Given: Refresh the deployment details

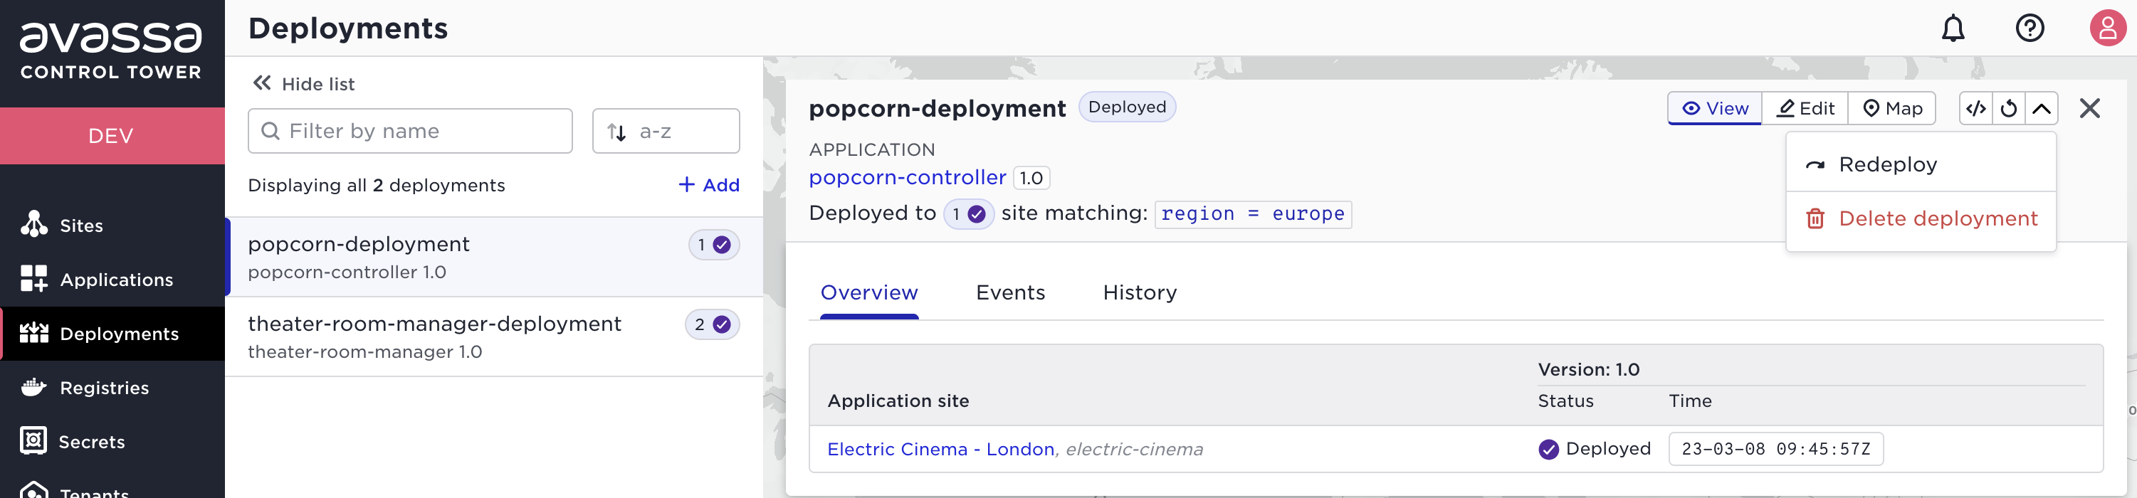Looking at the screenshot, I should click(x=2008, y=109).
